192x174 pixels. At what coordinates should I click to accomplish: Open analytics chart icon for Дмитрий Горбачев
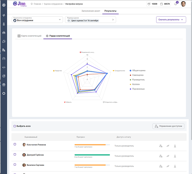coord(168,156)
